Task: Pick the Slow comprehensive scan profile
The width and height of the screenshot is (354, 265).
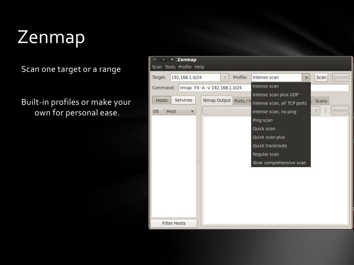Action: (x=281, y=163)
